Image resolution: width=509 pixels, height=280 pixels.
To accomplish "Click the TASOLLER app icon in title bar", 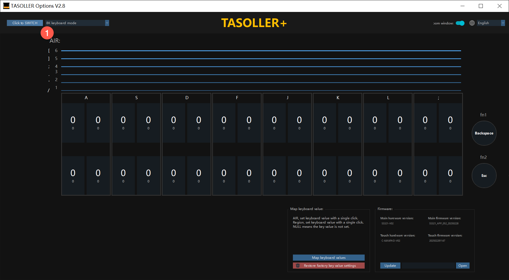I will [6, 6].
